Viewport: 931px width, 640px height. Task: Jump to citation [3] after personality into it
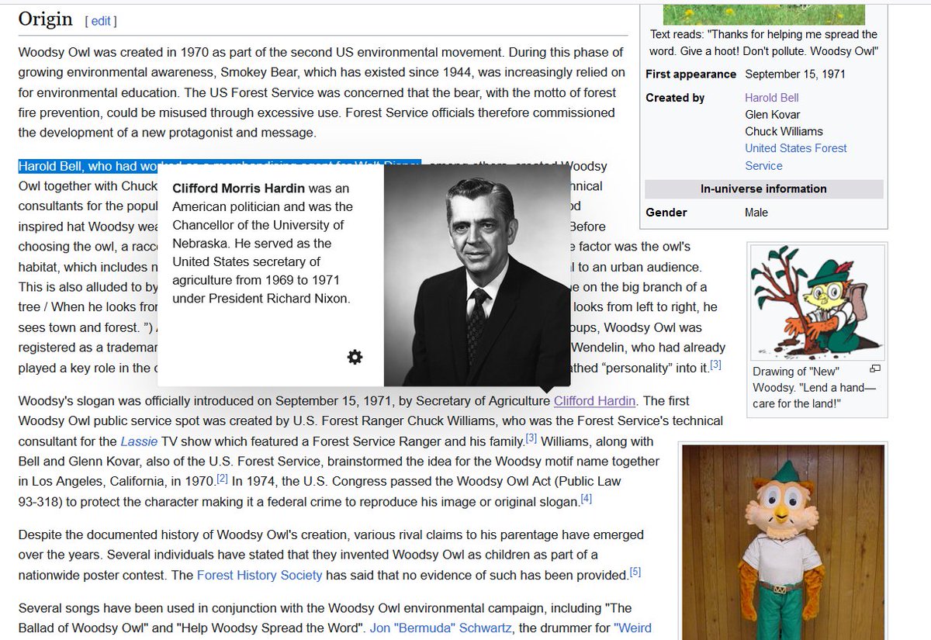(x=716, y=364)
